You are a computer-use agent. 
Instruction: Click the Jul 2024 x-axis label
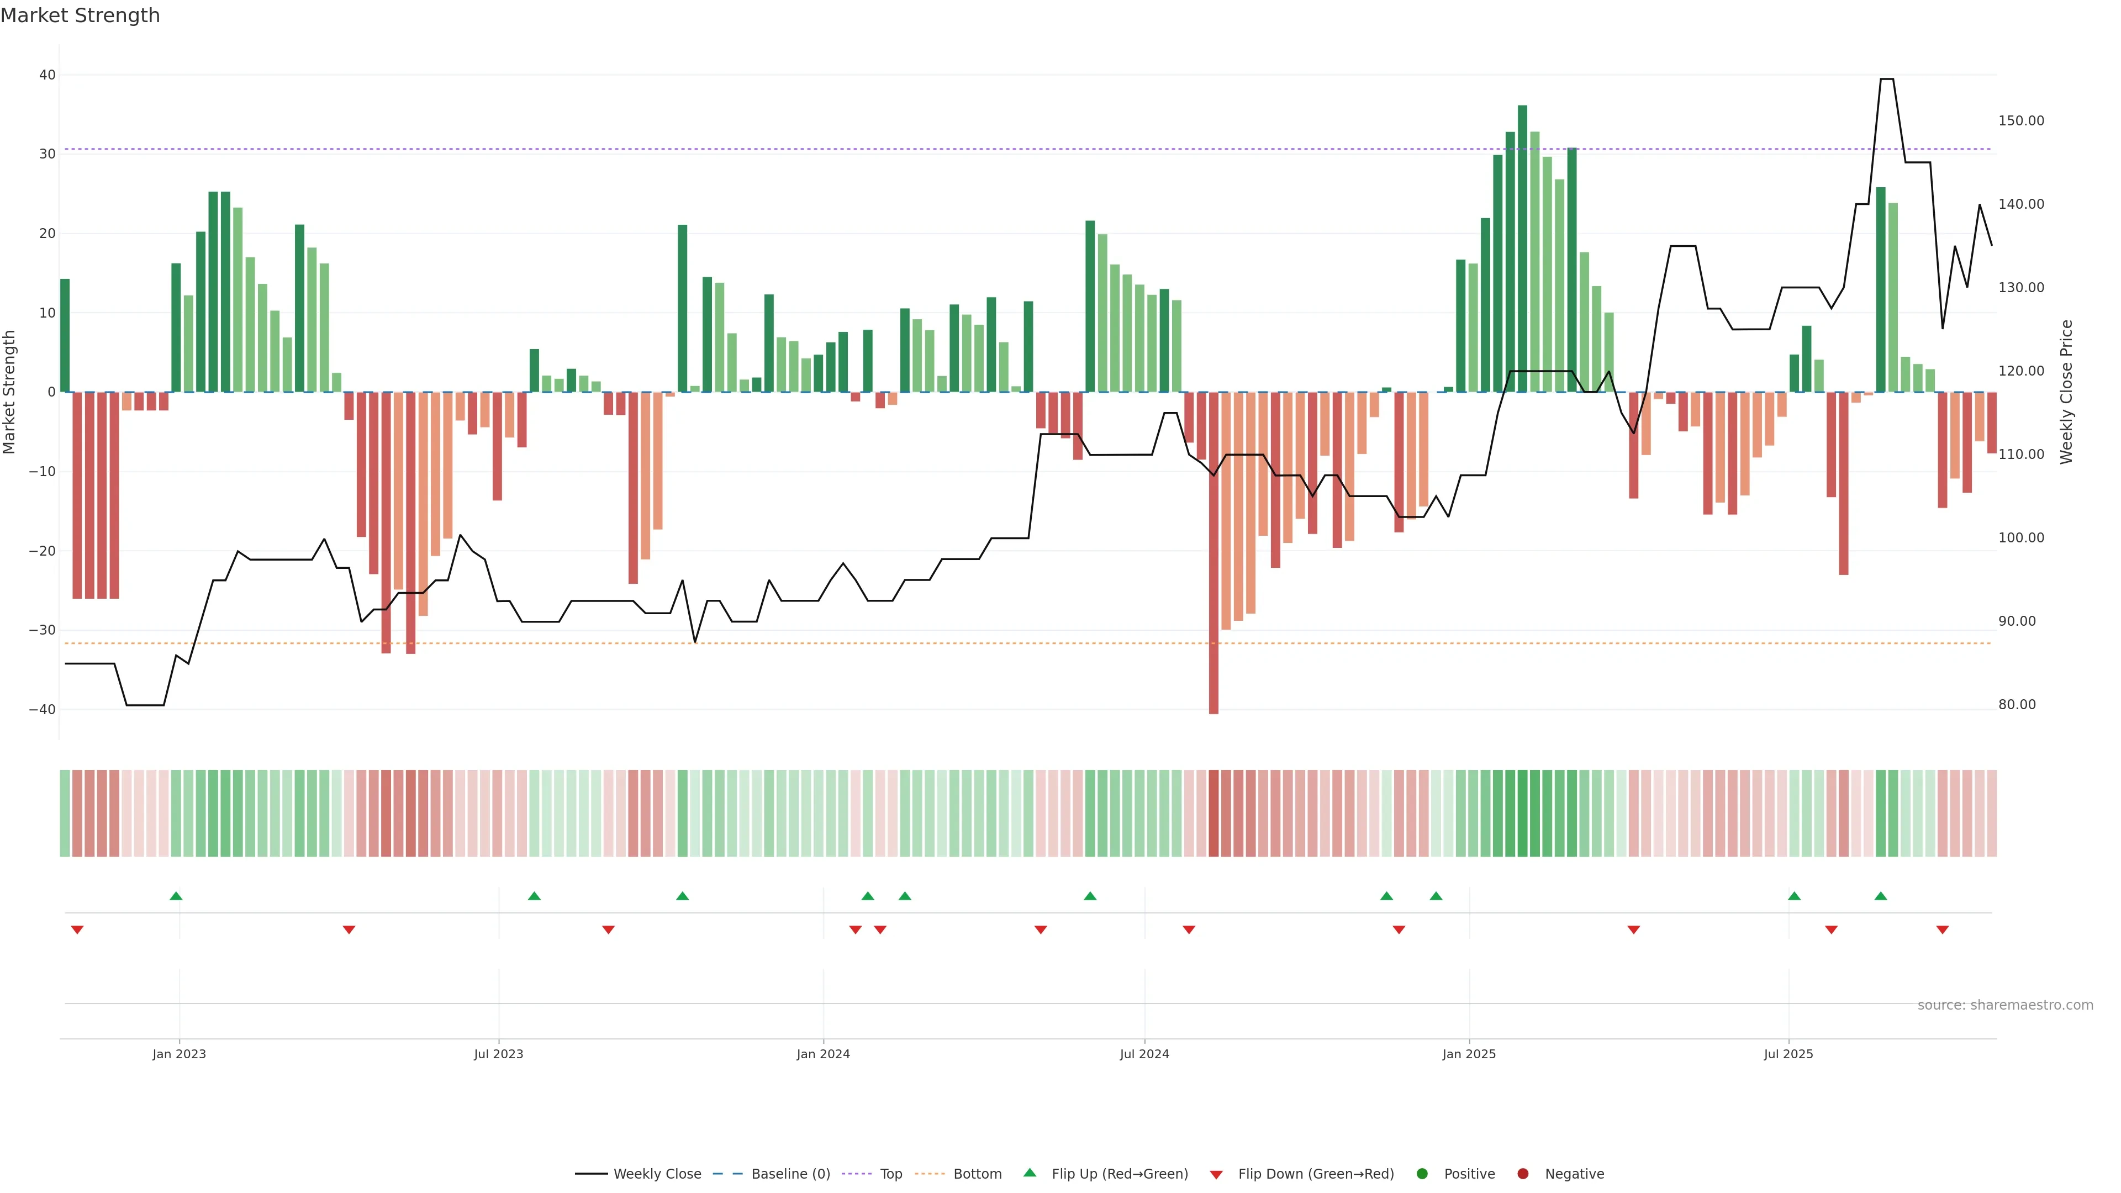tap(1144, 1054)
